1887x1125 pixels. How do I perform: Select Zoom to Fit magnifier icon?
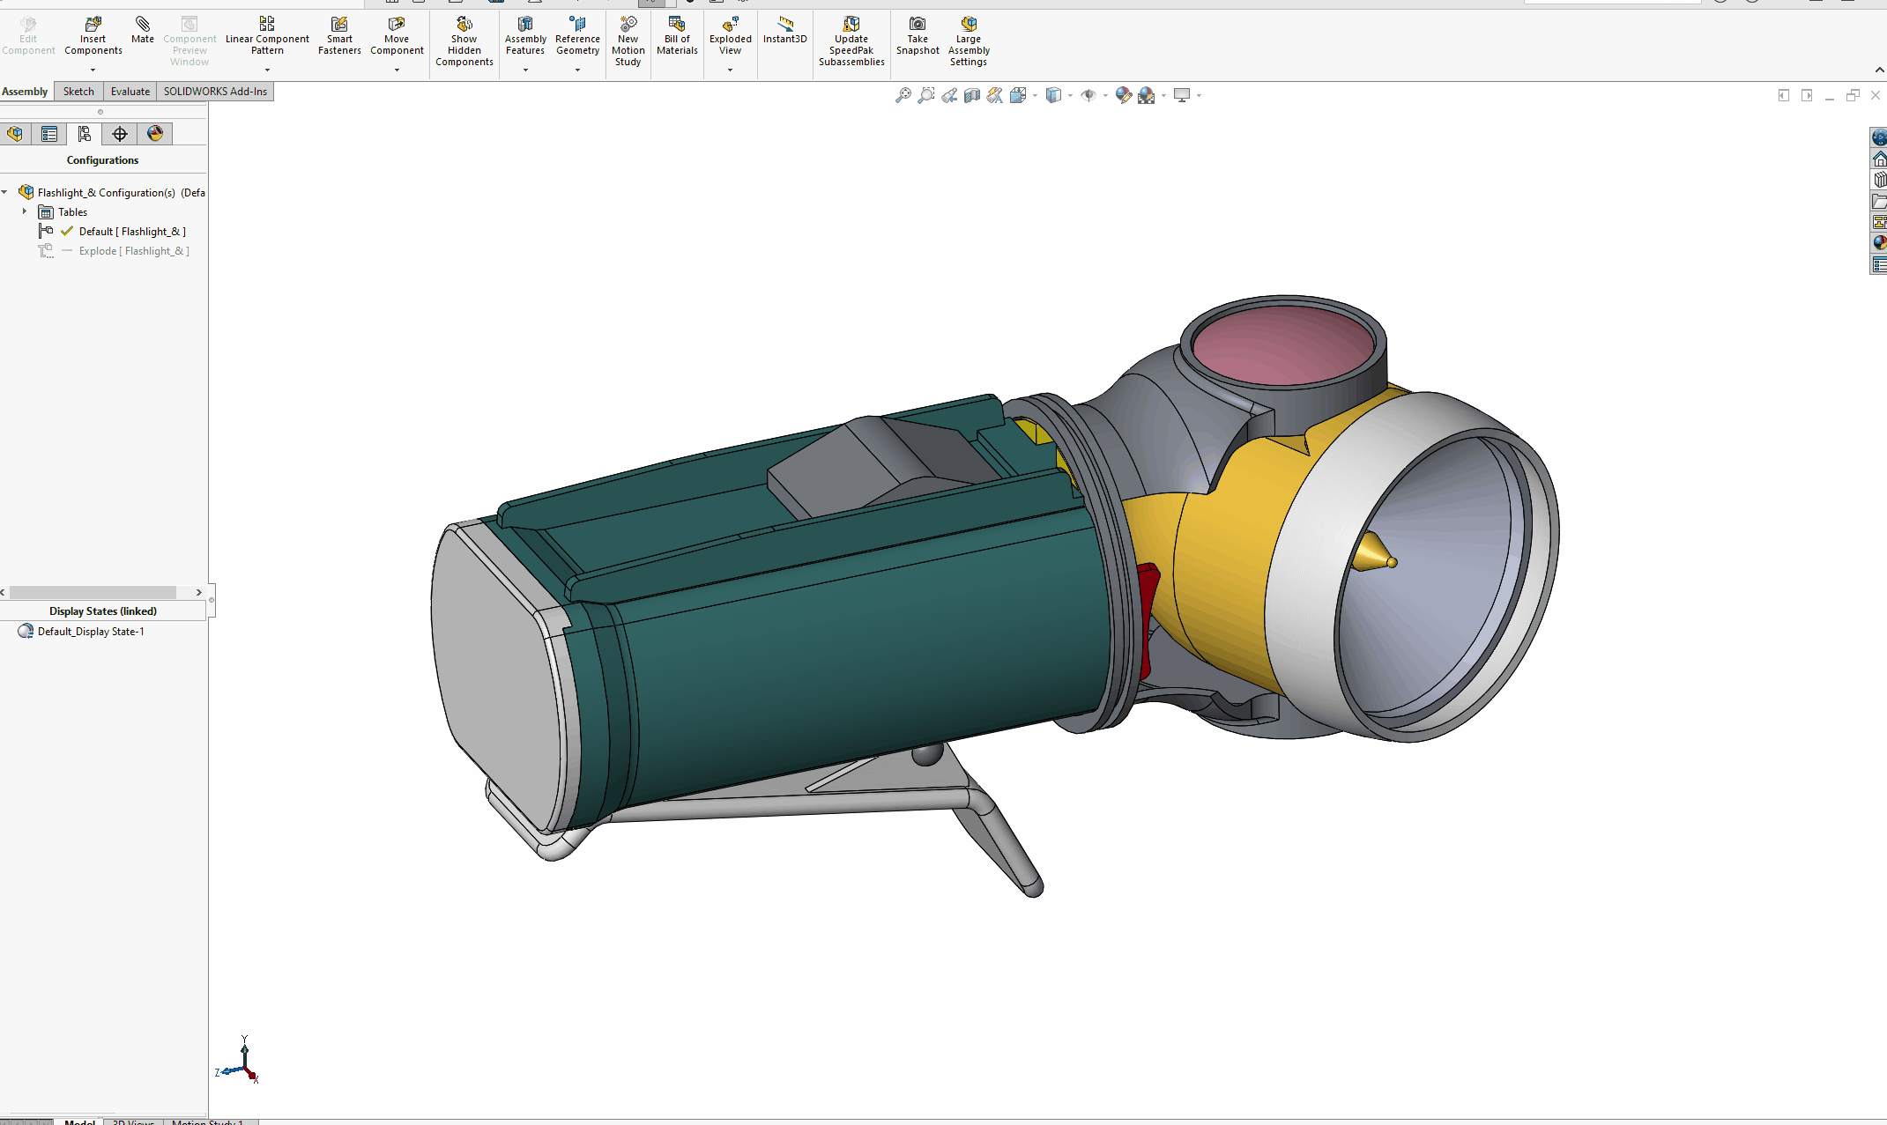(903, 95)
